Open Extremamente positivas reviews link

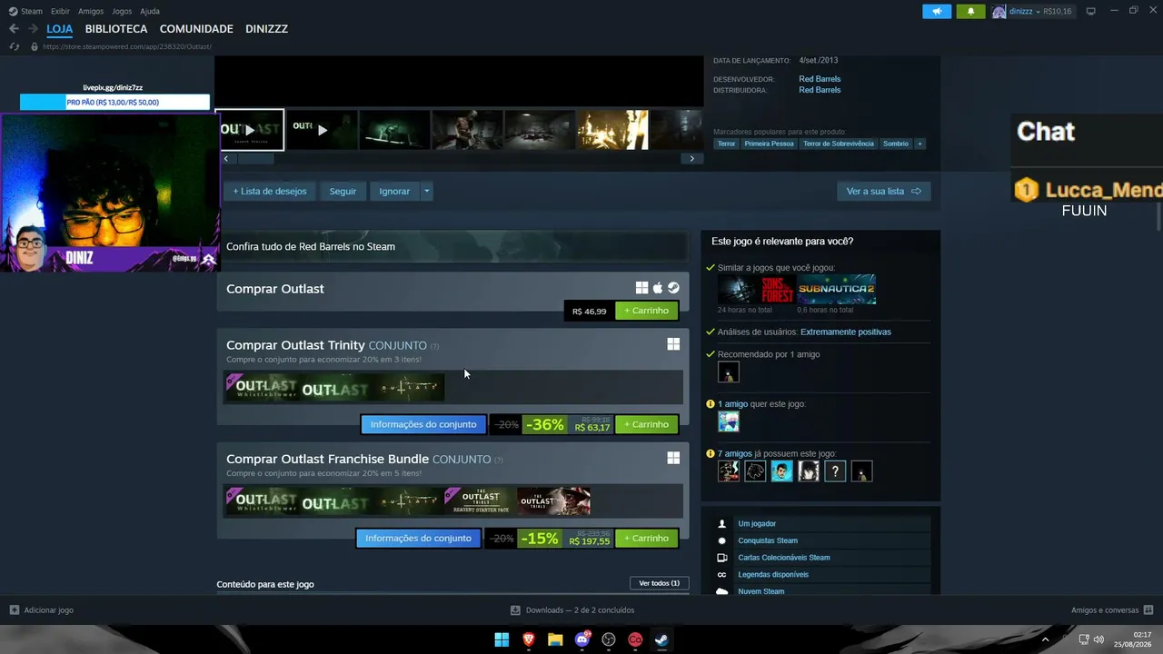[846, 332]
